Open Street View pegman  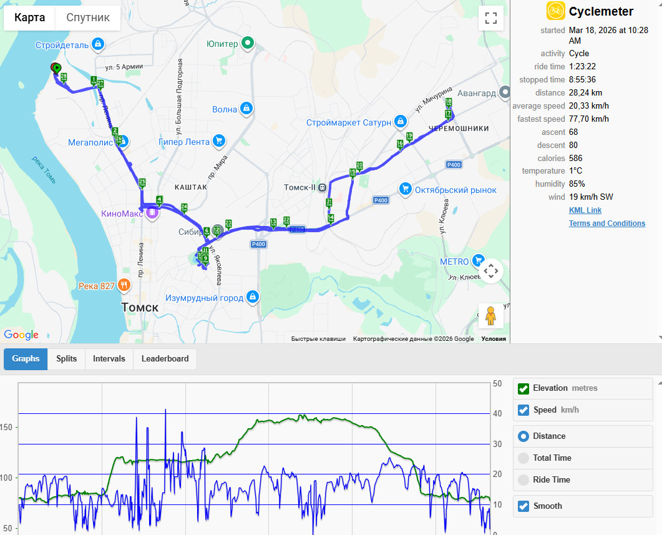(x=490, y=315)
